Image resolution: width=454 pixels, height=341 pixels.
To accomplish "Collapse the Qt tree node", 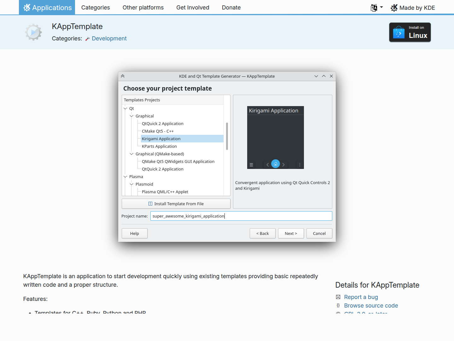I will click(125, 108).
